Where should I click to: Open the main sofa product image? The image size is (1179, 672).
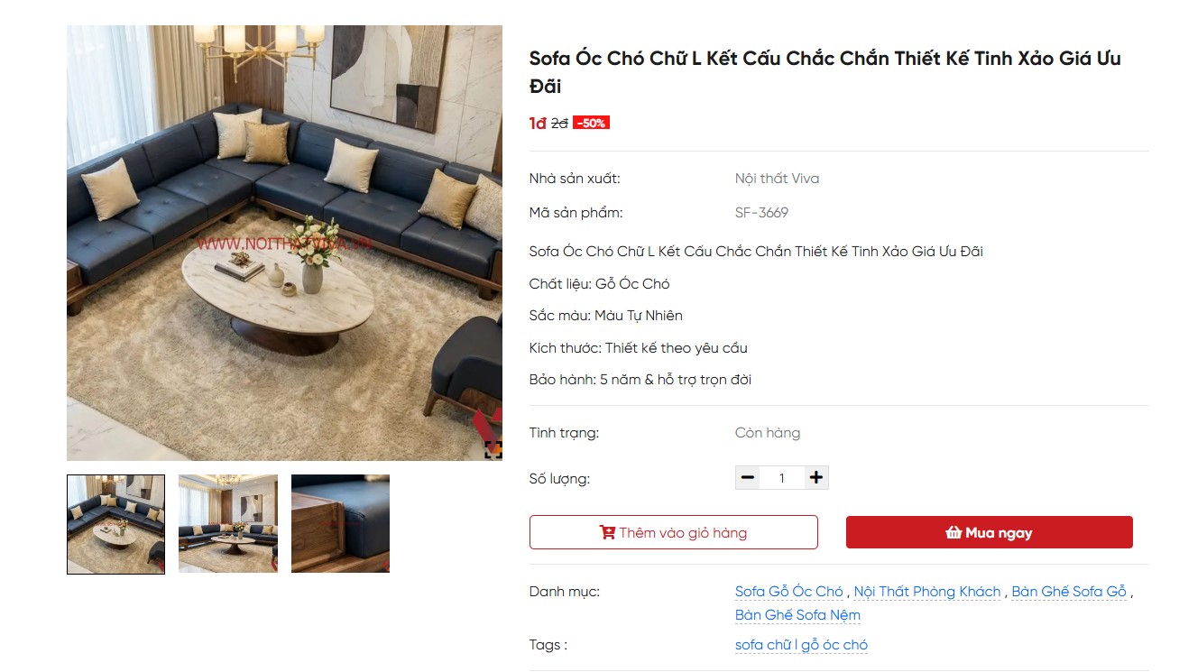pos(284,243)
